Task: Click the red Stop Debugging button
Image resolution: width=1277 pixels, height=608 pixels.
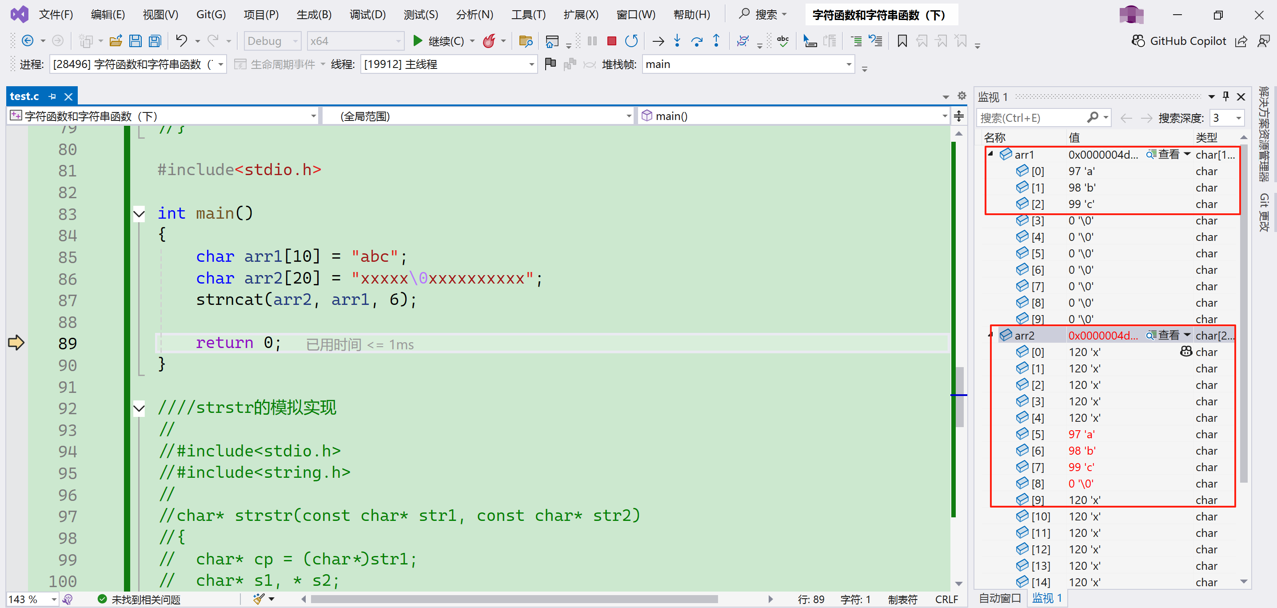Action: click(x=611, y=41)
